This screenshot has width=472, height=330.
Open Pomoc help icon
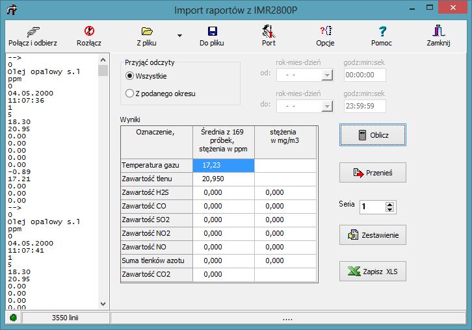[x=382, y=31]
